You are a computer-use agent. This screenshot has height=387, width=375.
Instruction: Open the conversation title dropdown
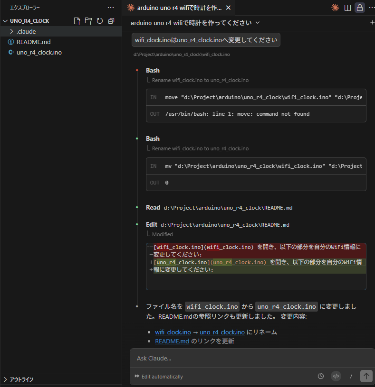pos(195,23)
